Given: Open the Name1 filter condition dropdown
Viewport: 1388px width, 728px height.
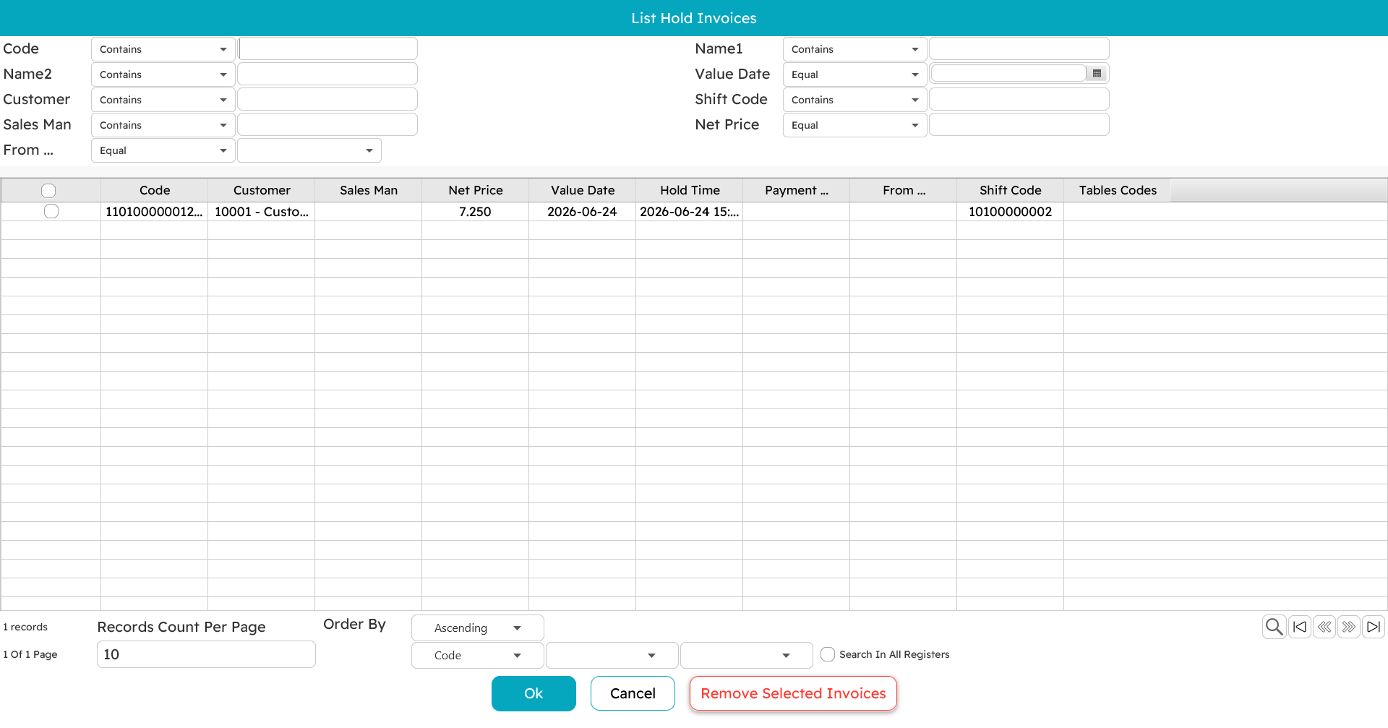Looking at the screenshot, I should coord(854,49).
